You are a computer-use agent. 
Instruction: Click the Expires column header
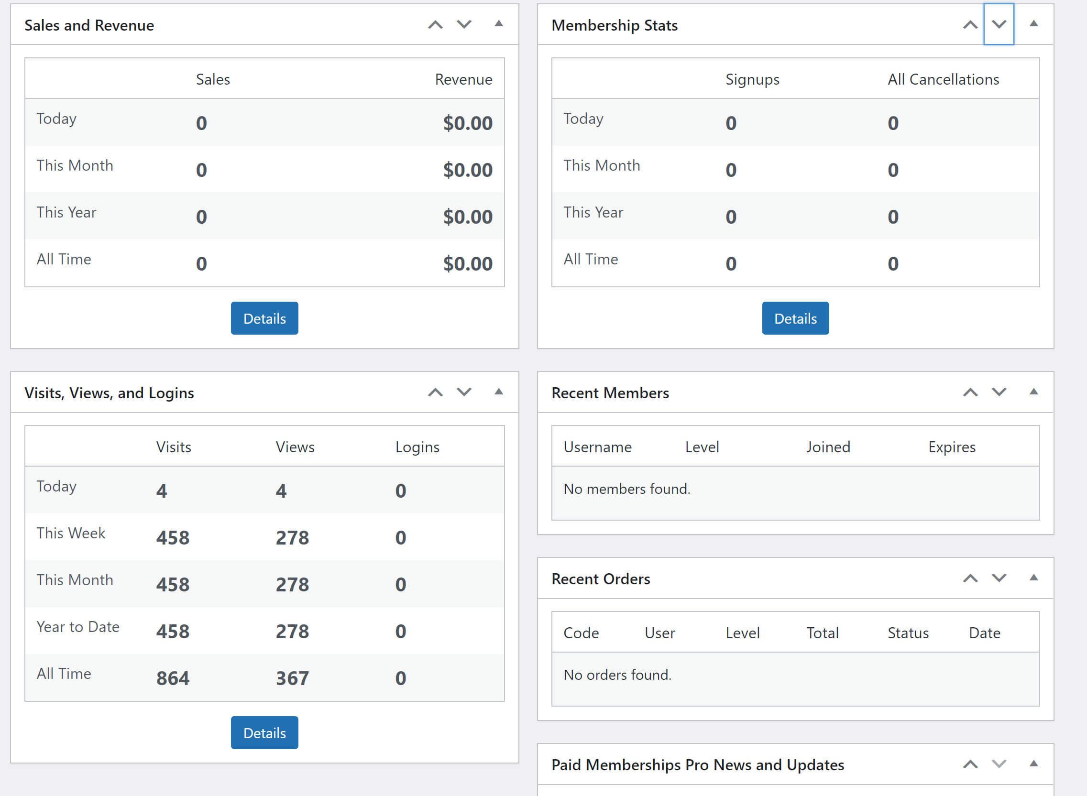coord(952,447)
